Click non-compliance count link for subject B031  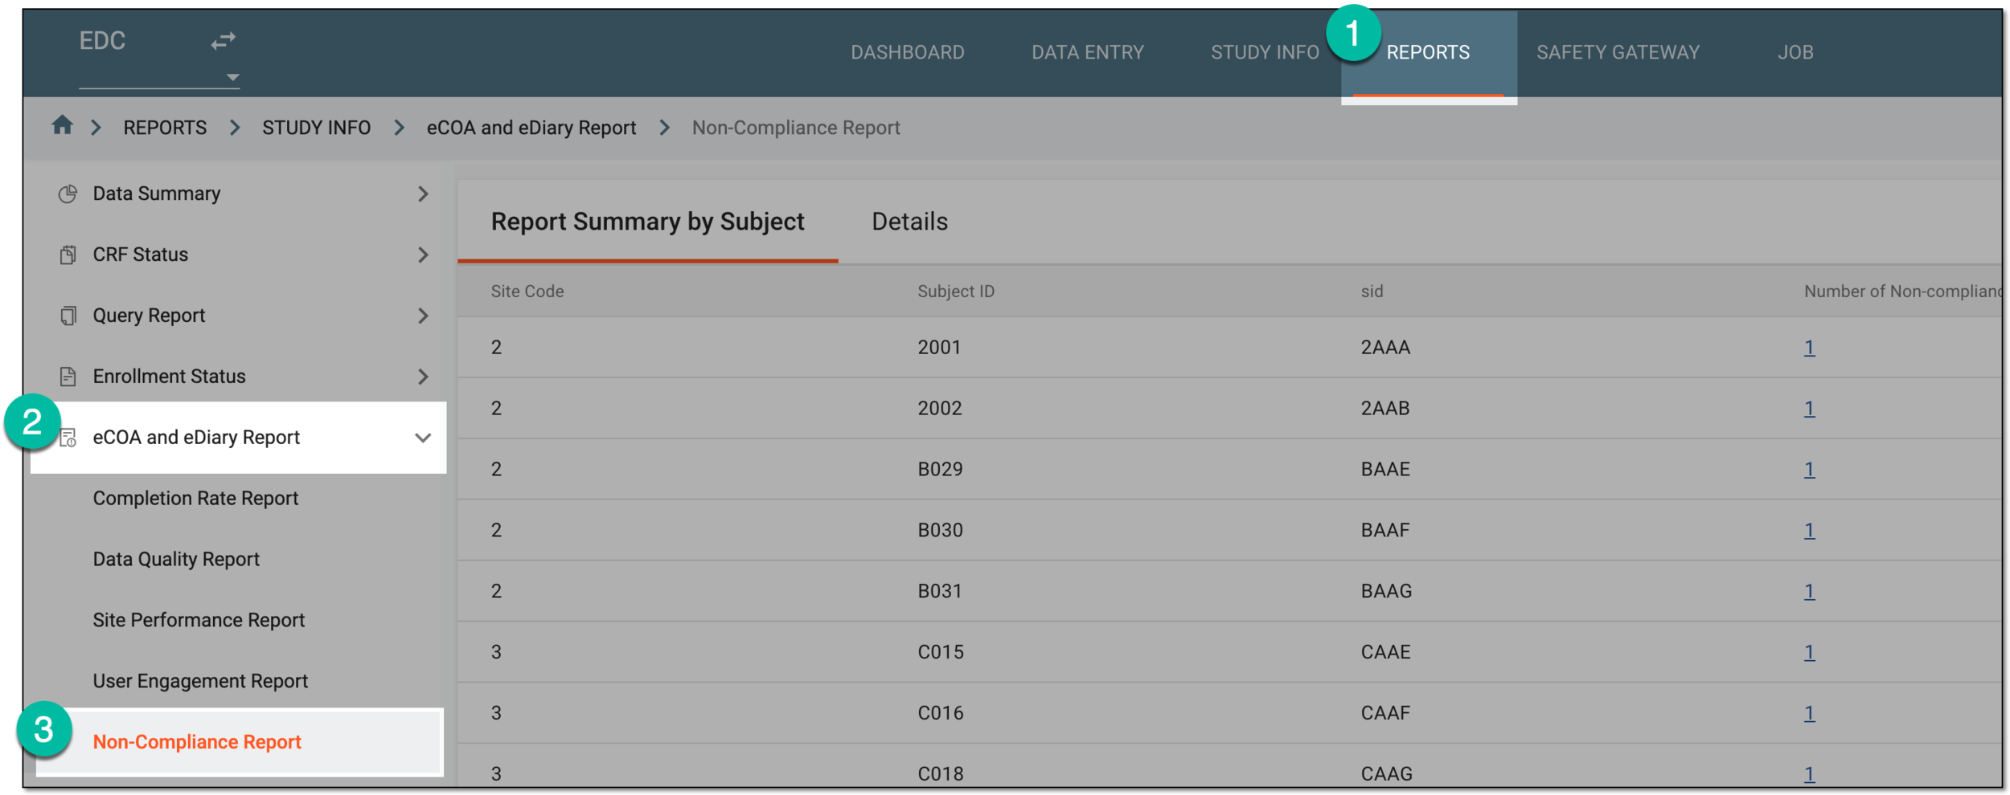click(x=1809, y=592)
